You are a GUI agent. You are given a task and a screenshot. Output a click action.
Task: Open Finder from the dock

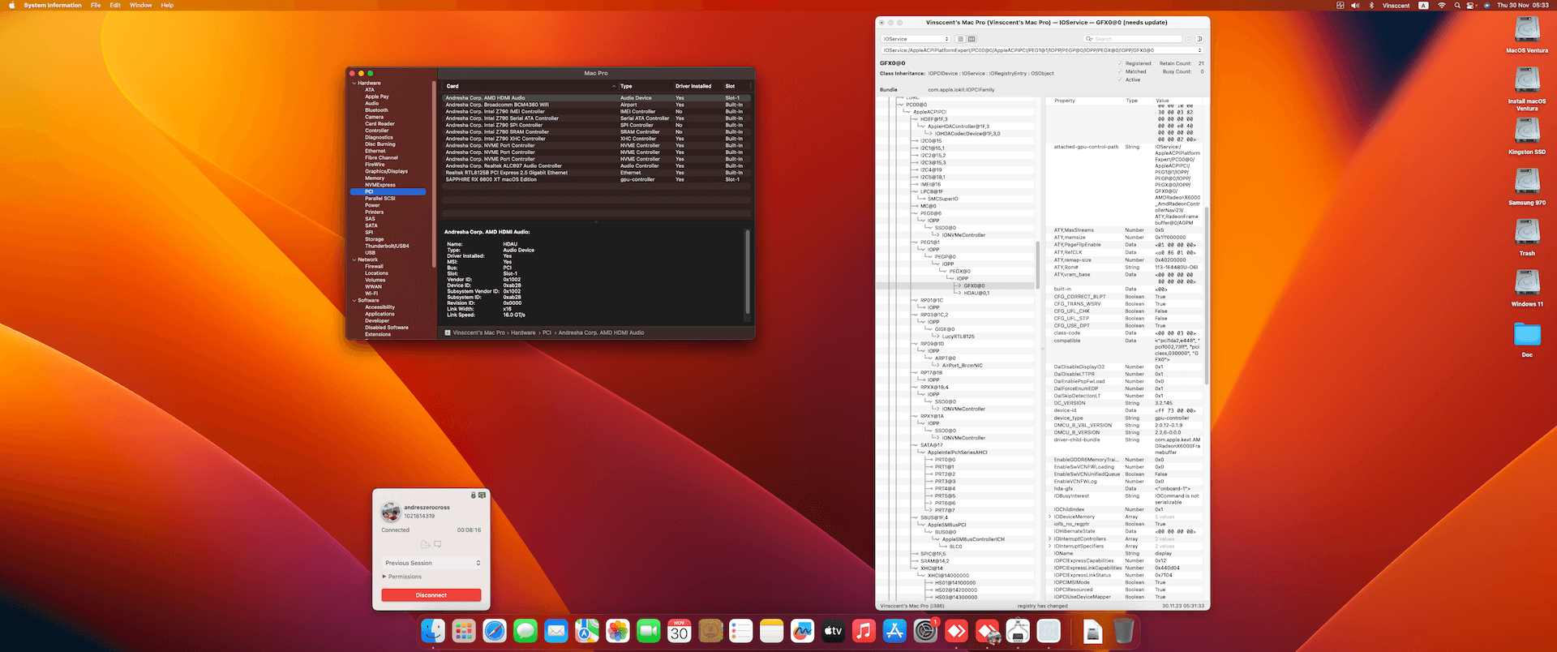(433, 631)
